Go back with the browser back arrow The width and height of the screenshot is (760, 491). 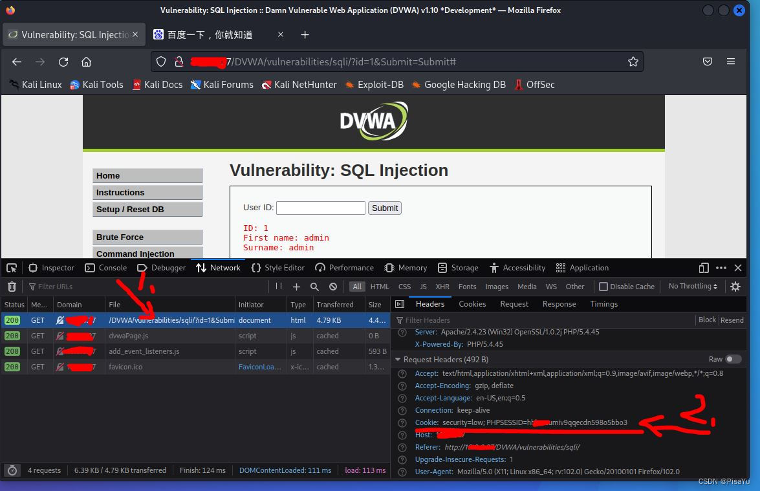point(17,62)
